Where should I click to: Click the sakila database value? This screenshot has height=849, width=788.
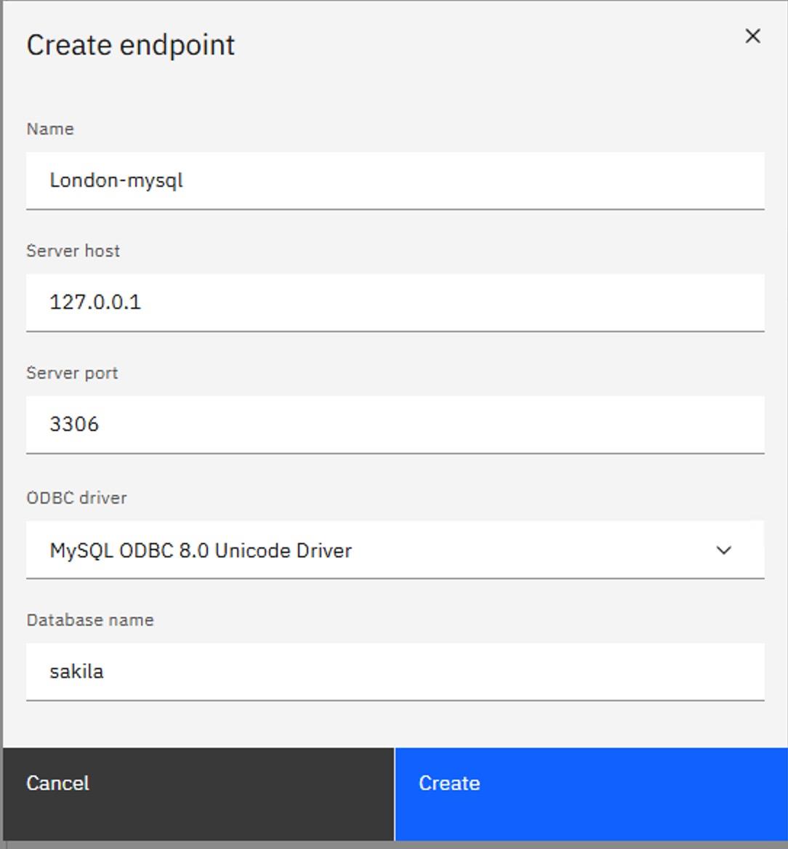click(x=76, y=672)
